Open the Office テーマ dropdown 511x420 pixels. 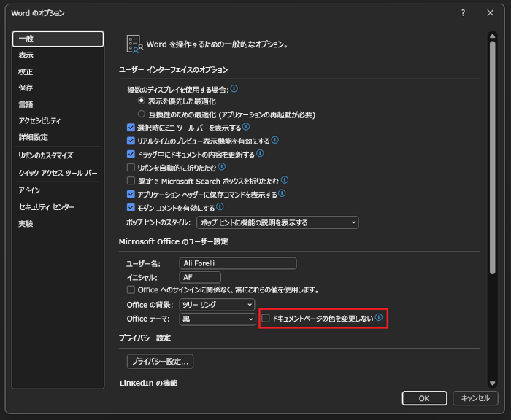[218, 319]
